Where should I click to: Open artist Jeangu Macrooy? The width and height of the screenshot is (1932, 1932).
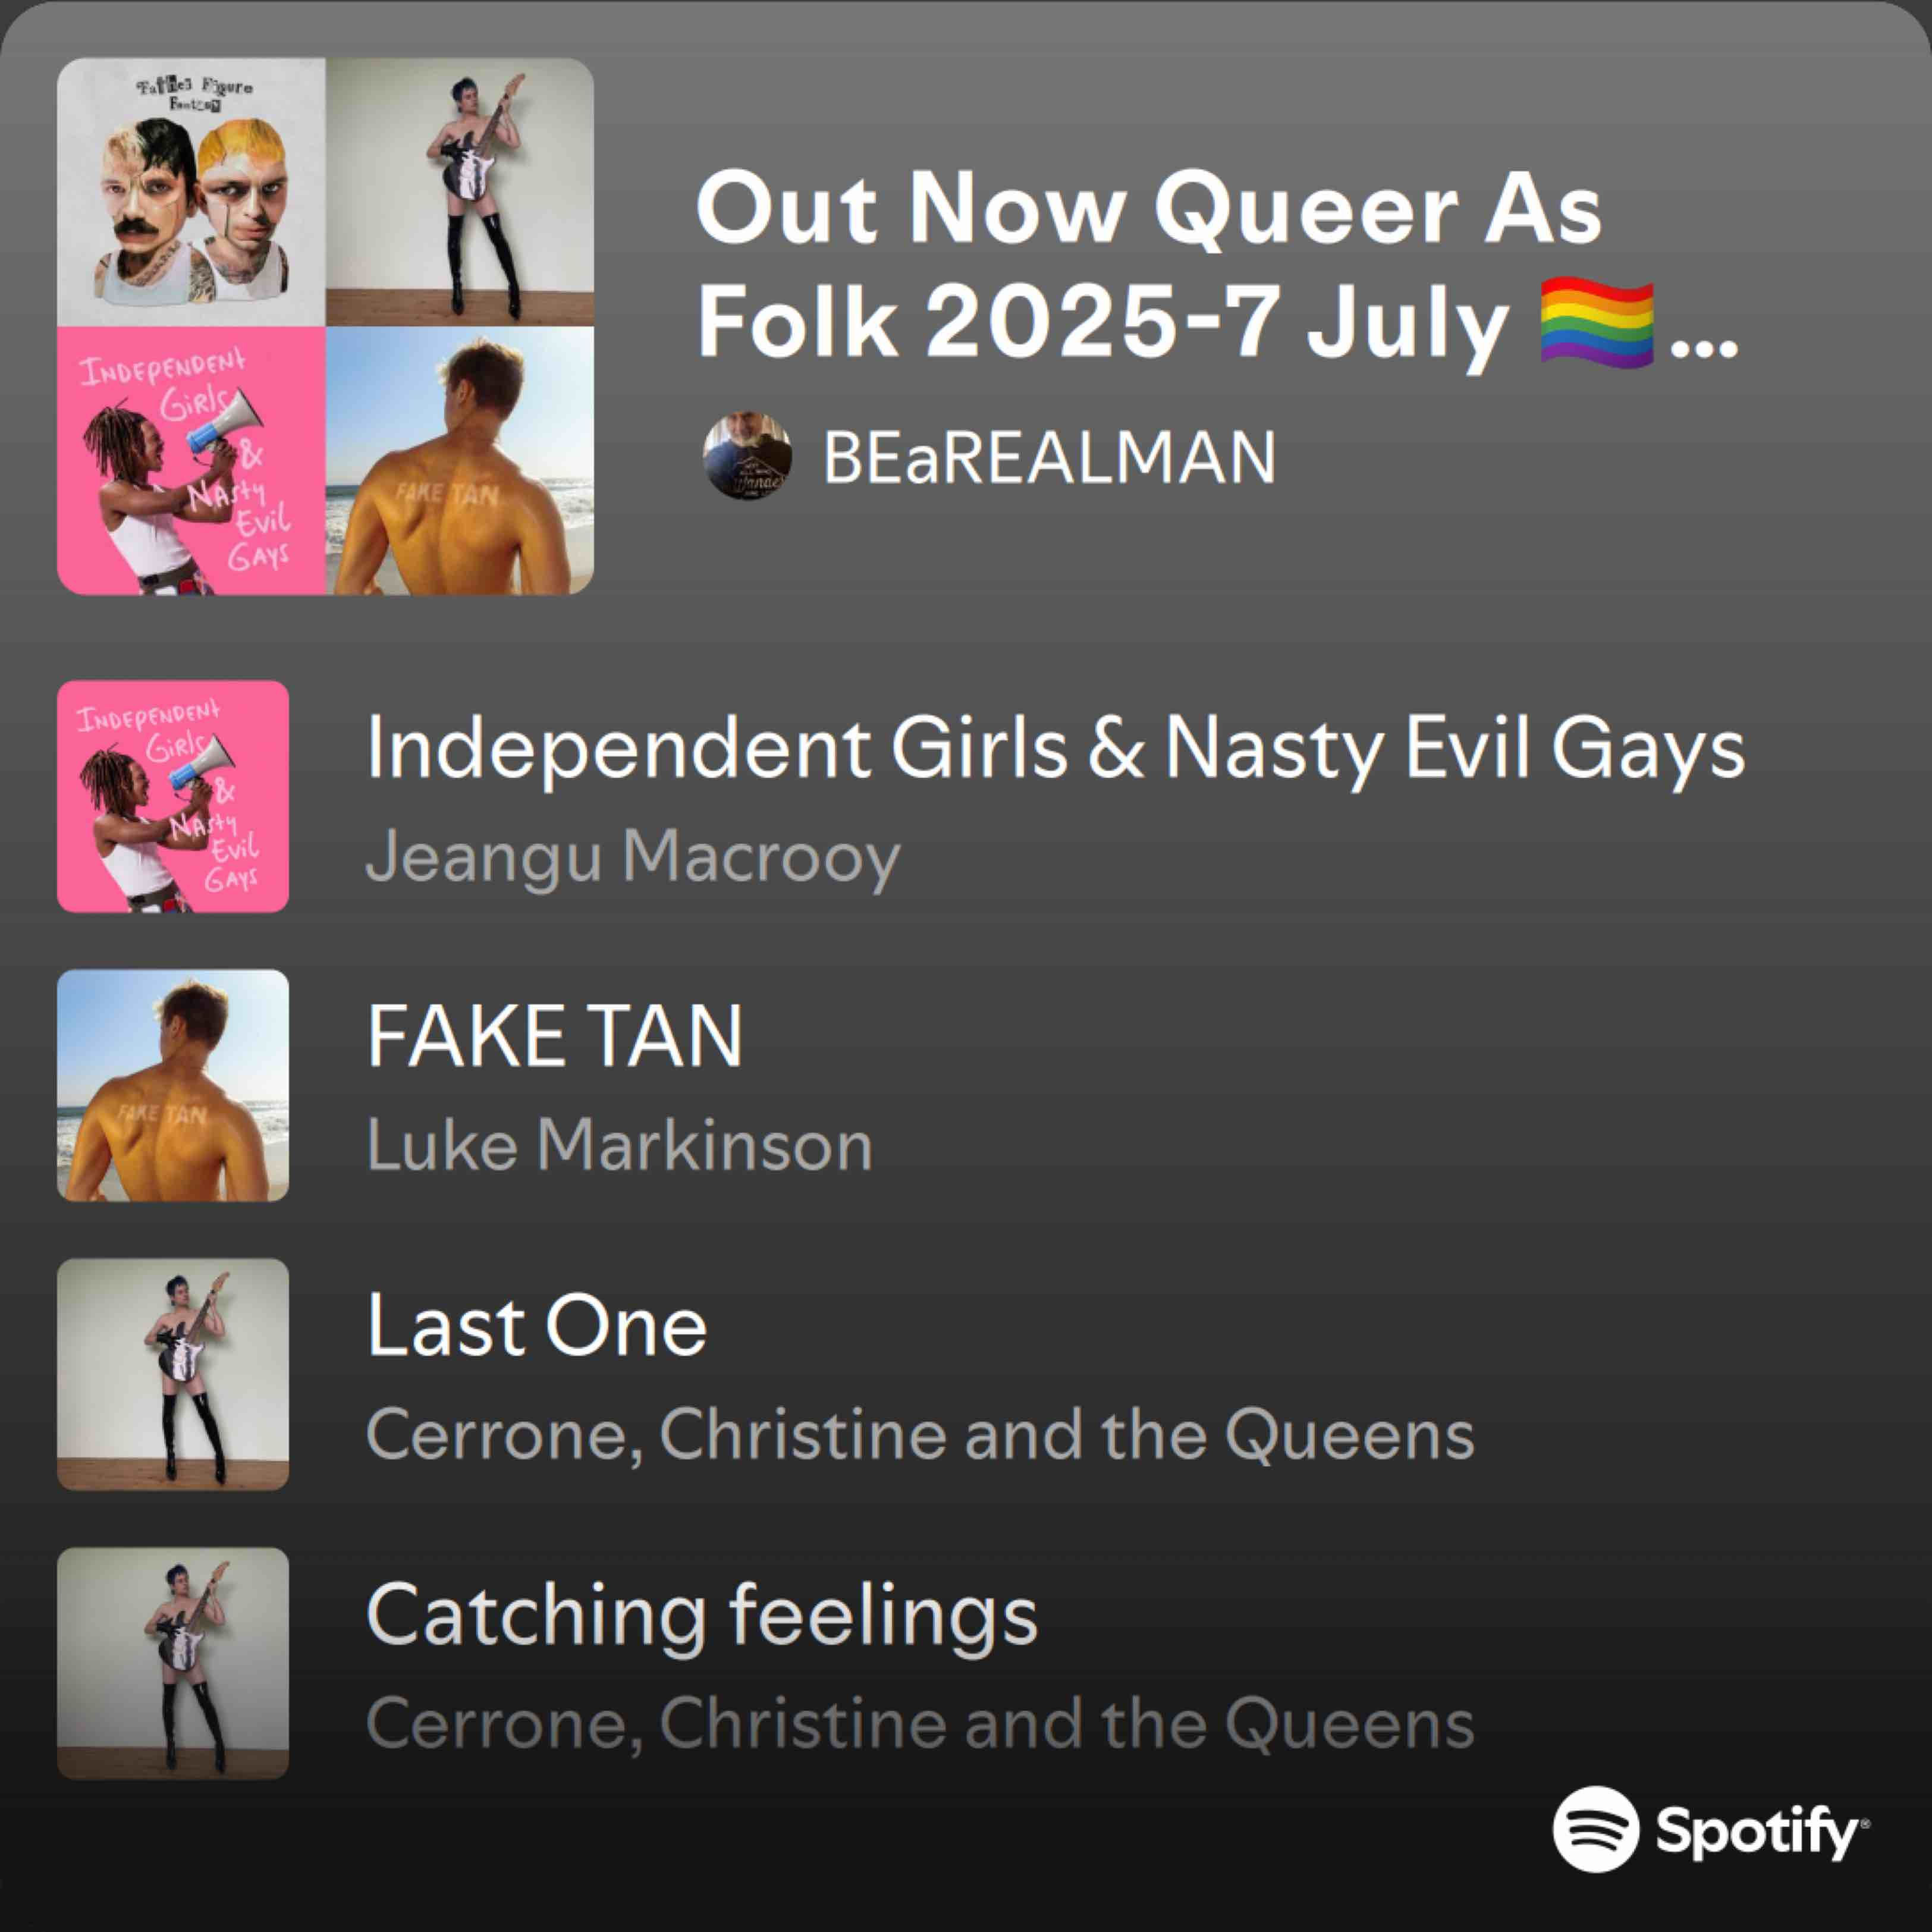tap(633, 857)
